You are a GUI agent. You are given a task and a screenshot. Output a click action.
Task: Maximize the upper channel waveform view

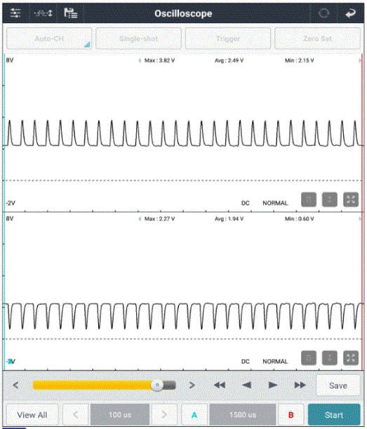tap(351, 200)
